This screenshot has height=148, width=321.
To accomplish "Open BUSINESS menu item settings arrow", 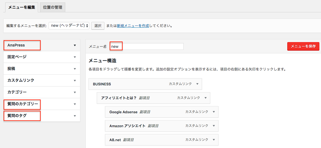I will (197, 84).
